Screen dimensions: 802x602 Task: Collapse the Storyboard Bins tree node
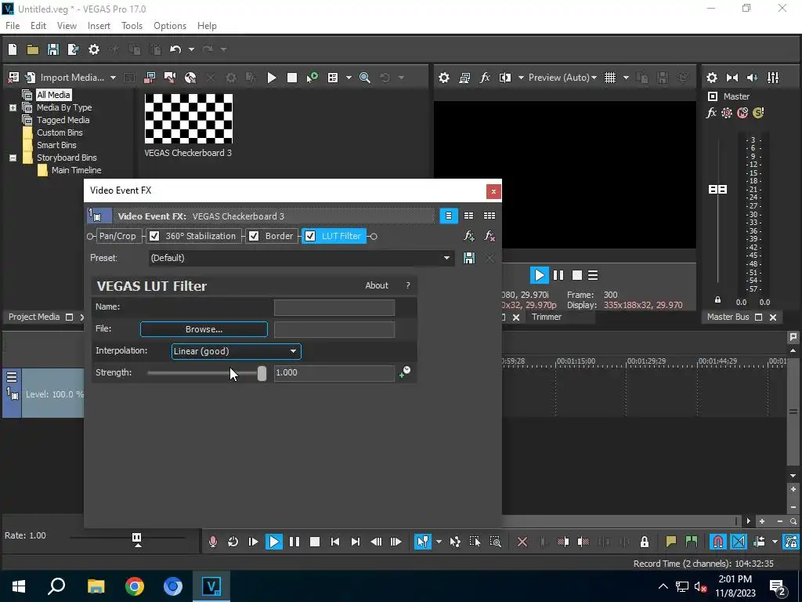13,158
